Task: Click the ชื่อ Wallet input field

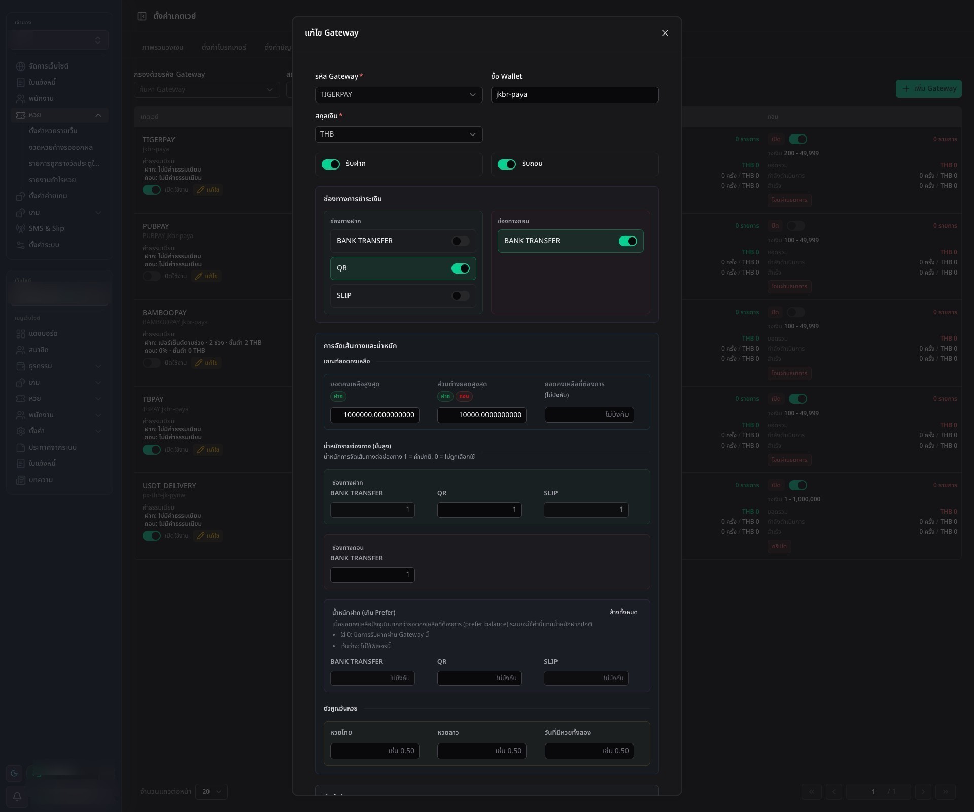Action: click(x=575, y=95)
